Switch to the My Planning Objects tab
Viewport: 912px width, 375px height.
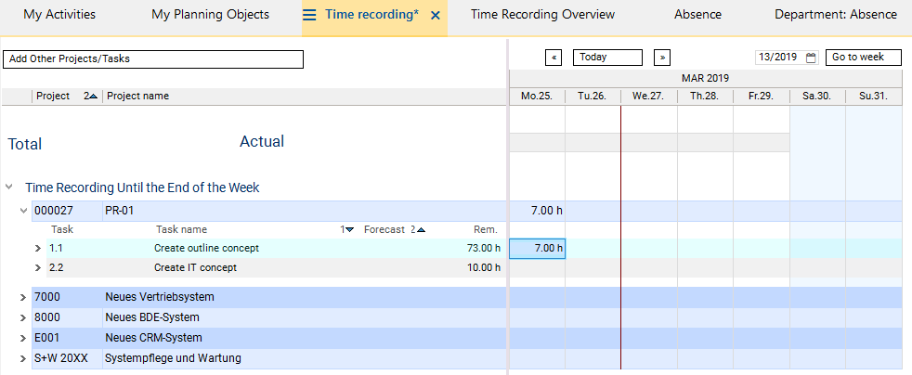pyautogui.click(x=211, y=15)
